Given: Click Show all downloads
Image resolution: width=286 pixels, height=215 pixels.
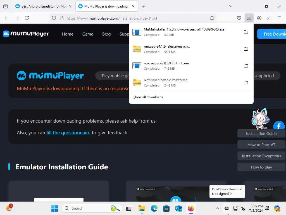Looking at the screenshot, I should 148,97.
